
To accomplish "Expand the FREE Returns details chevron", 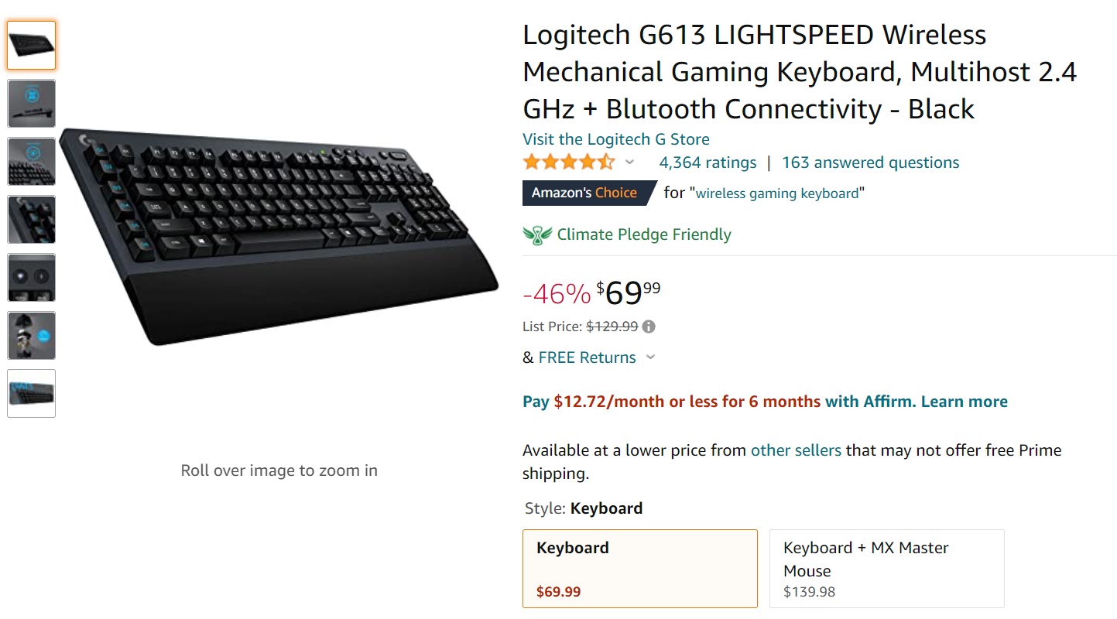I will tap(650, 357).
